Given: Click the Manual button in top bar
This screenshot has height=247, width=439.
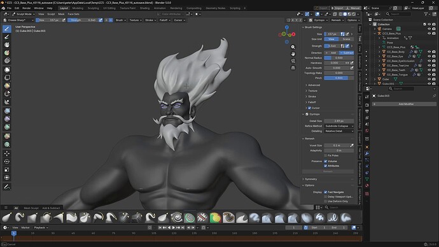Looking at the screenshot, I should click(x=353, y=8).
